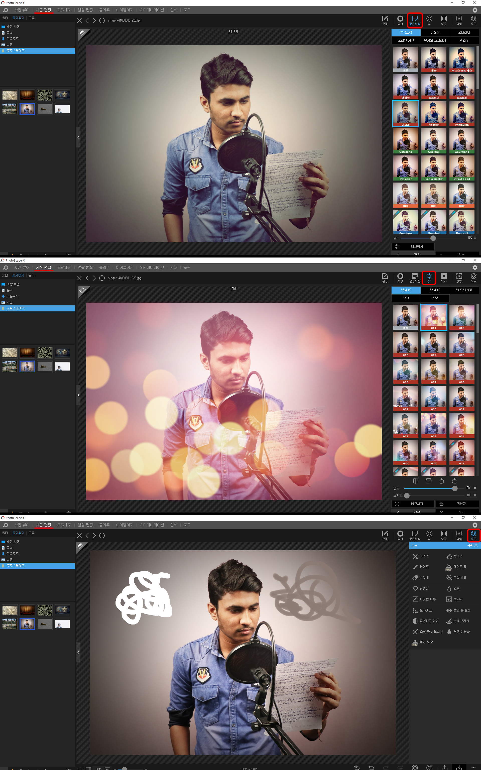
Task: Apply the Kinsfolk film filter thumbnail
Action: (433, 114)
